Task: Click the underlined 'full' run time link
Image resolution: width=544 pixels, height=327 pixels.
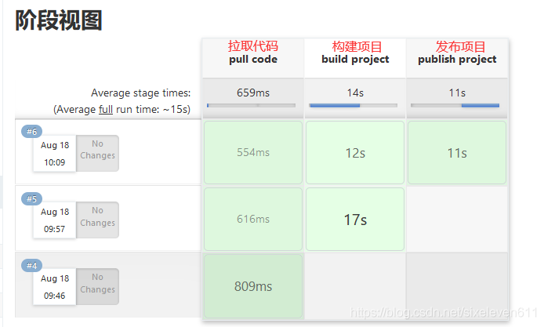Action: coord(106,110)
